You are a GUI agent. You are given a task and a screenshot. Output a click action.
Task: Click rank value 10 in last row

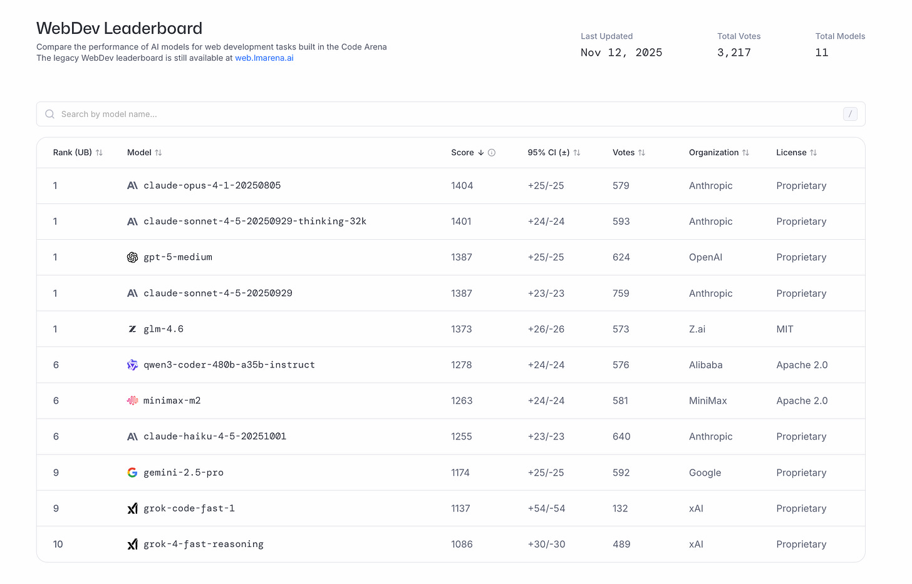click(x=58, y=545)
